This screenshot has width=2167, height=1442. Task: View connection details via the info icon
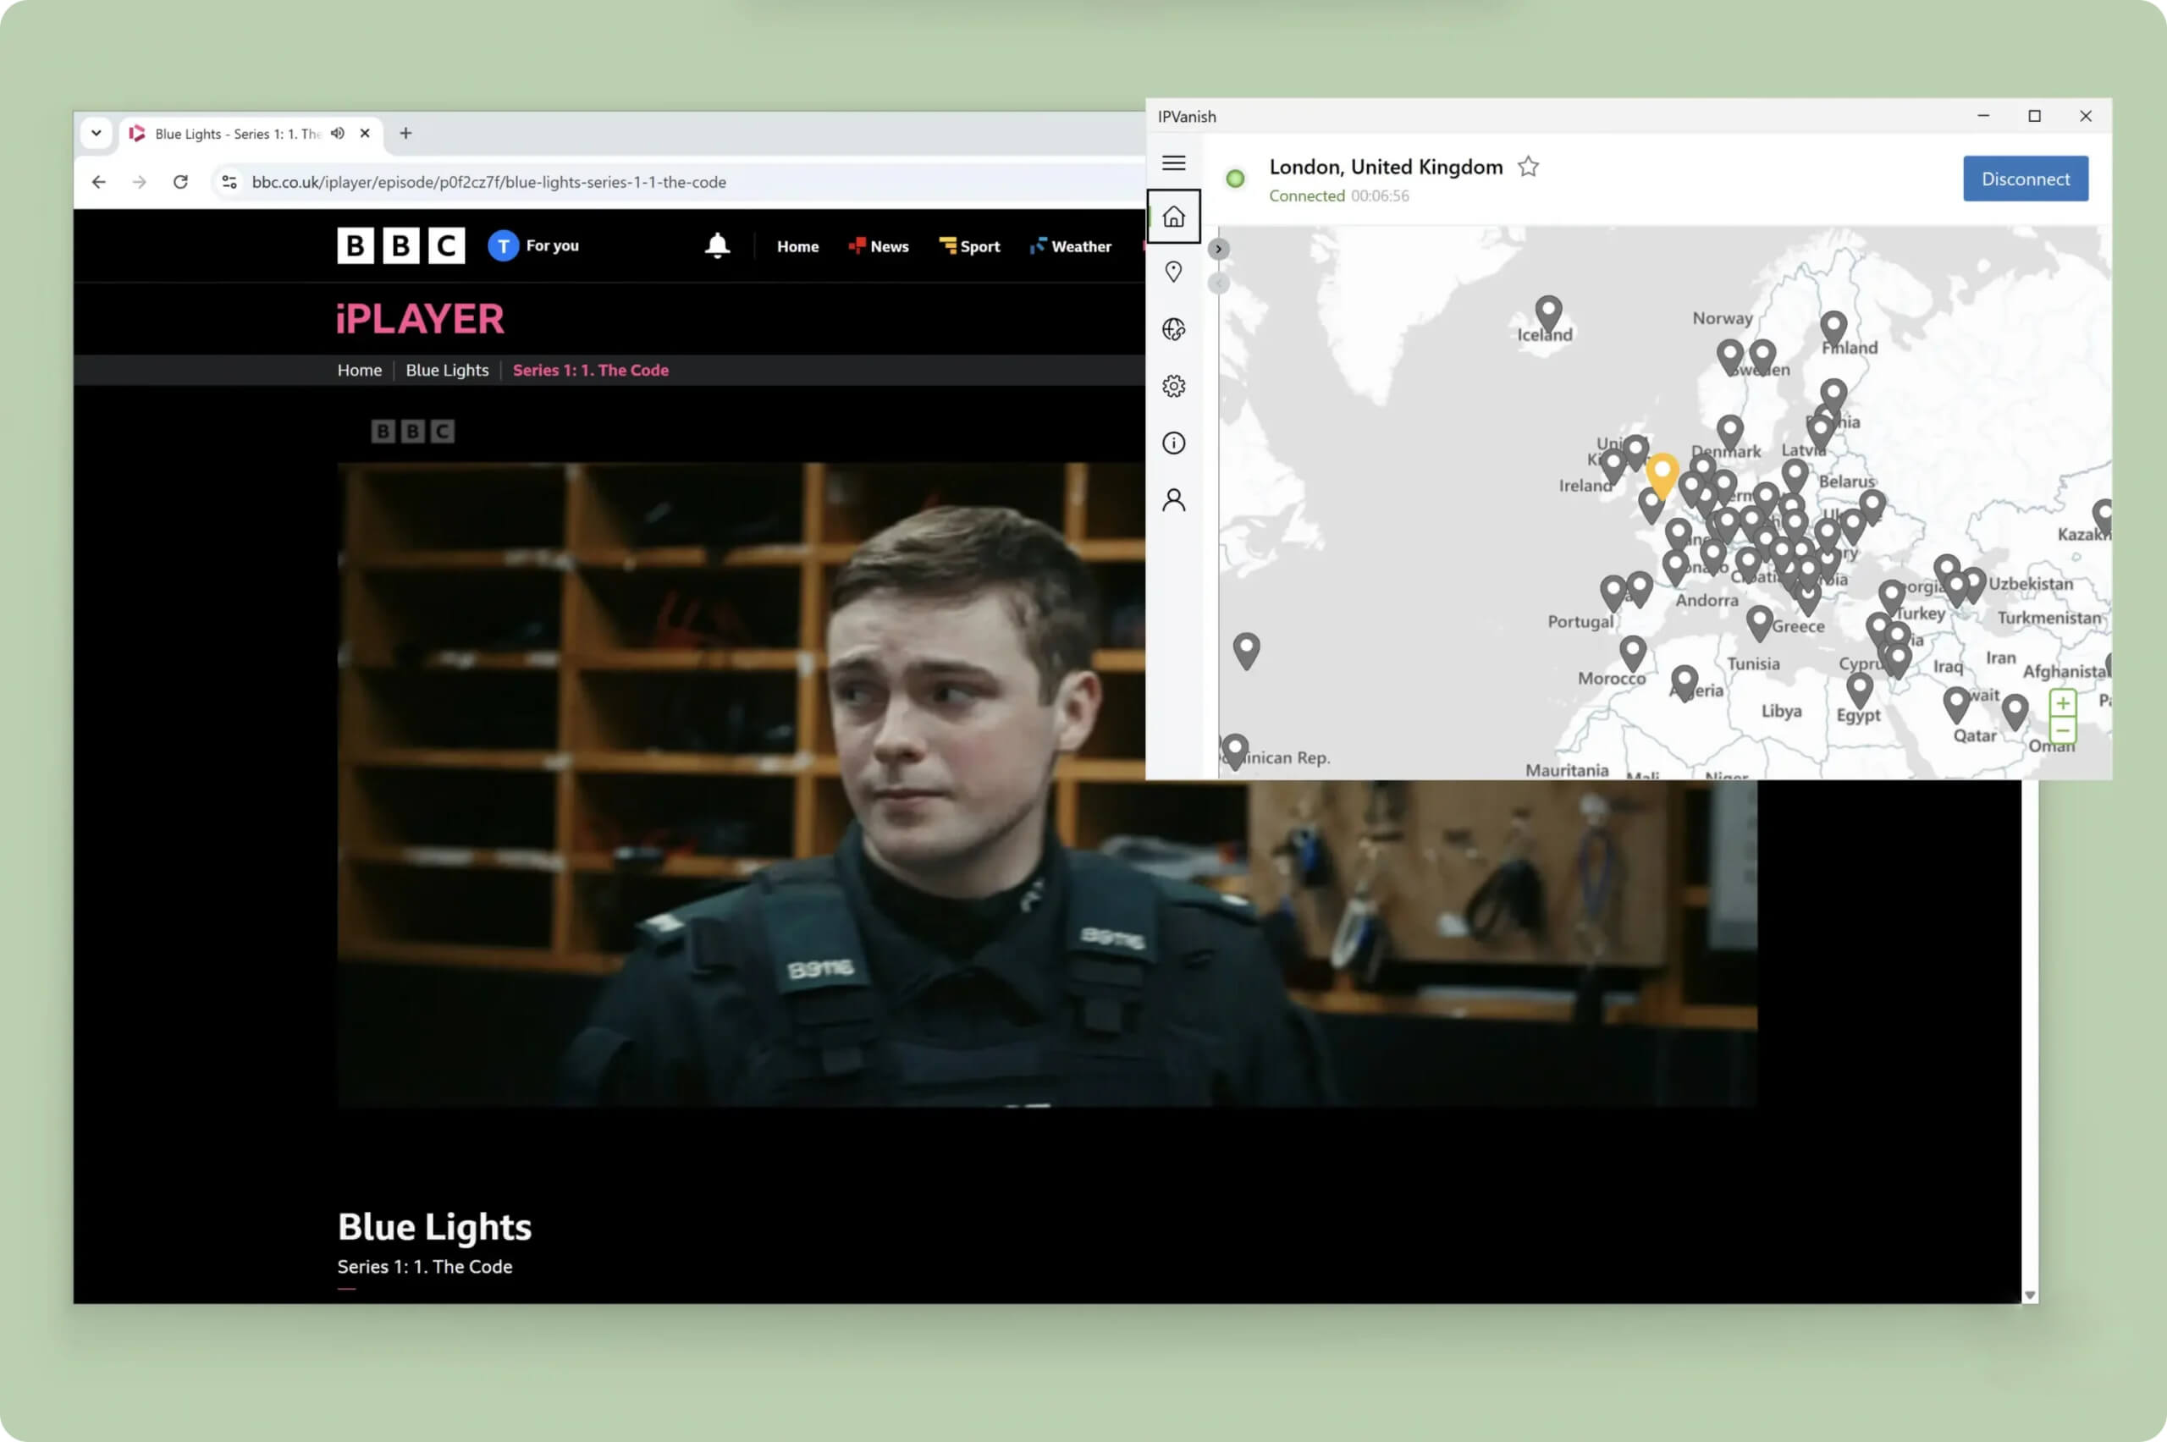(1173, 443)
